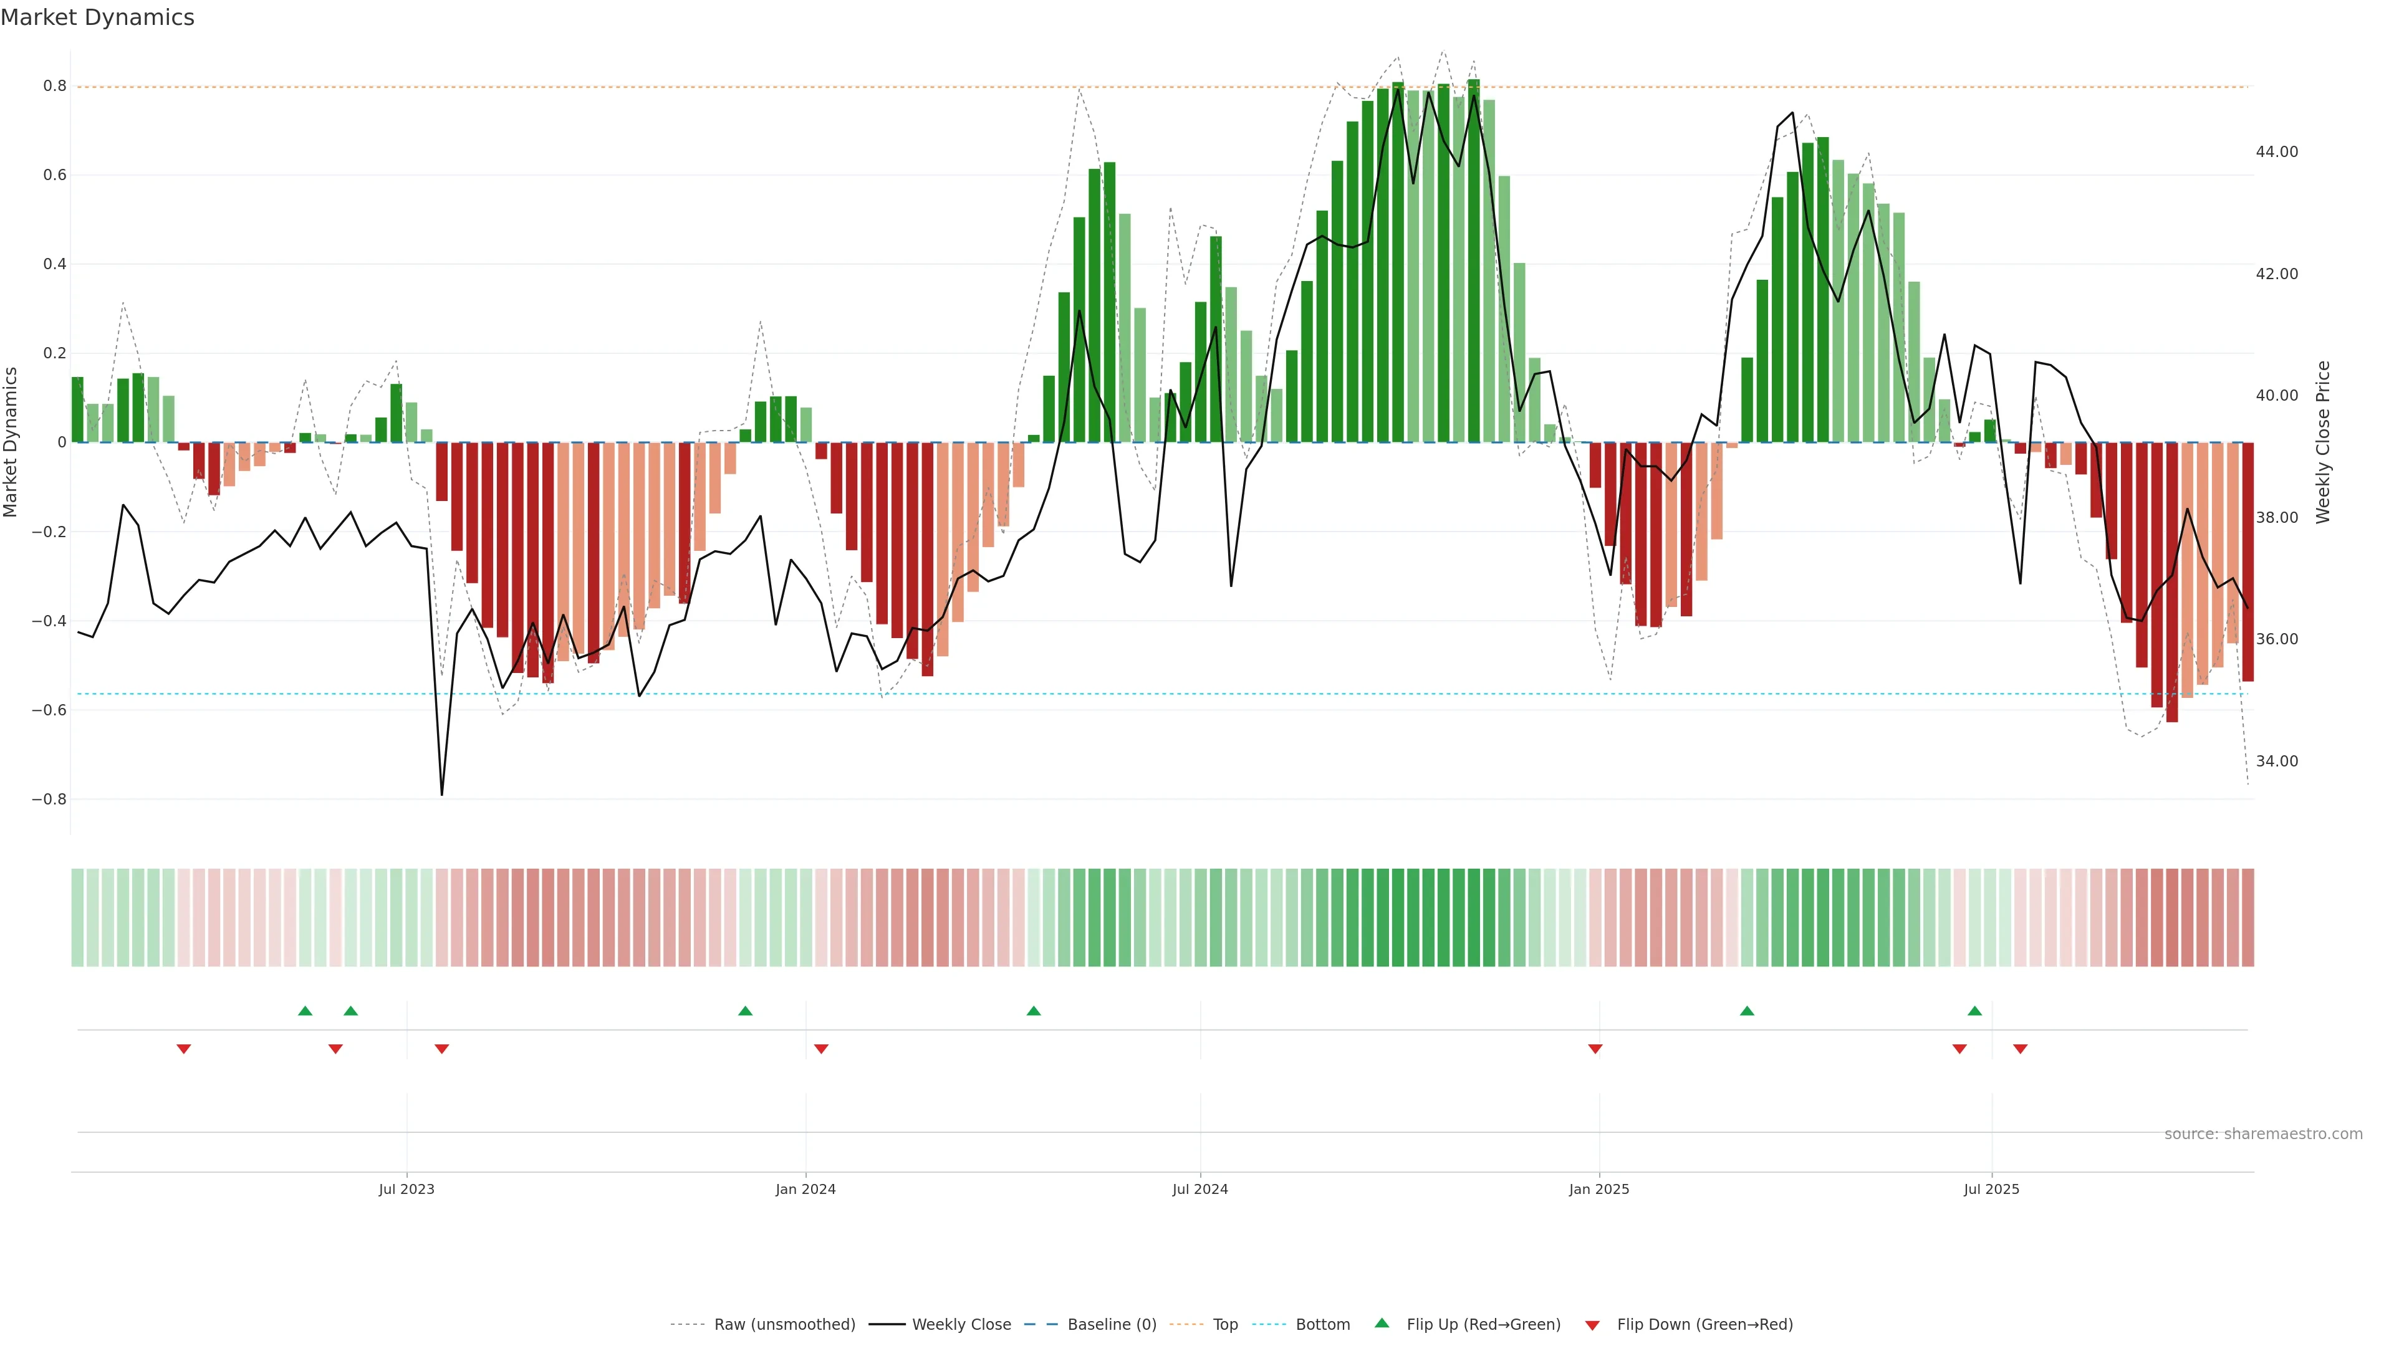
Task: Click the 44.00 right-axis price label
Action: (2276, 151)
